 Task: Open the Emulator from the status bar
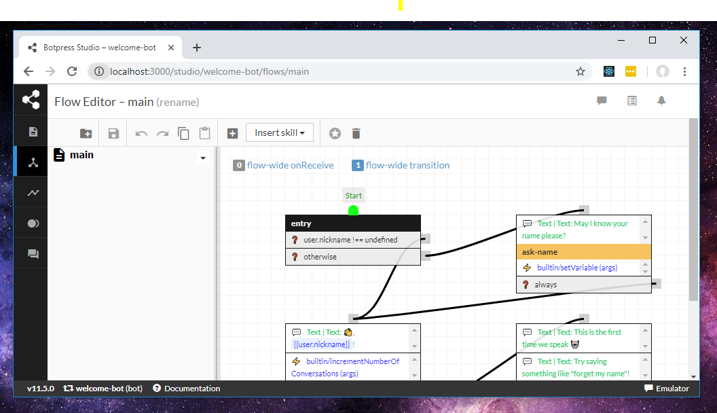[x=666, y=389]
